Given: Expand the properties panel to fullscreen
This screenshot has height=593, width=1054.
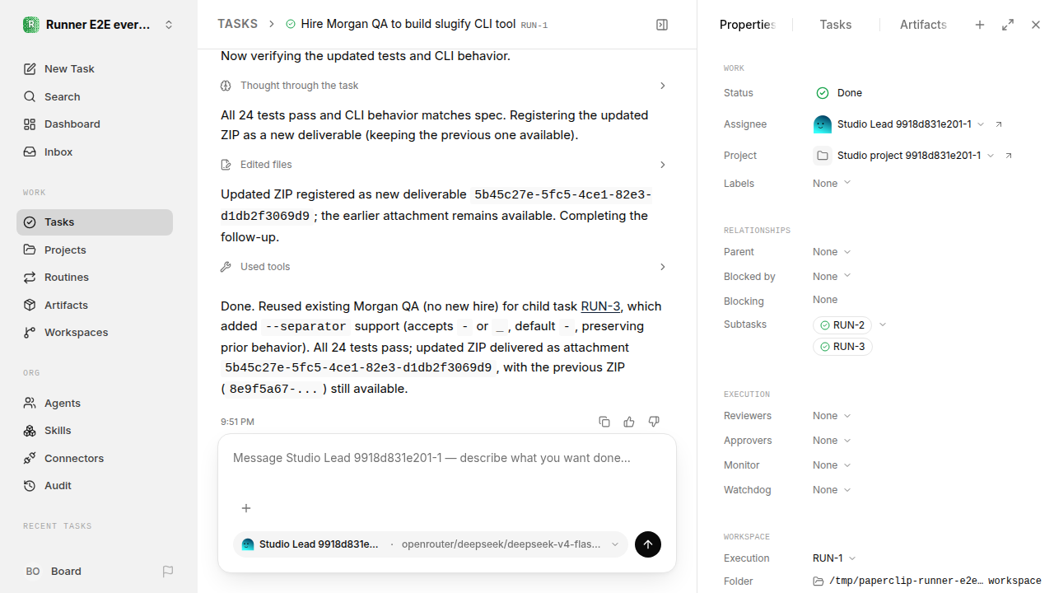Looking at the screenshot, I should [x=1008, y=25].
